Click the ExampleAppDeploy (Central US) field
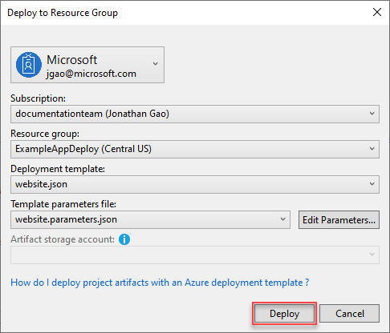The width and height of the screenshot is (390, 333). (x=195, y=149)
